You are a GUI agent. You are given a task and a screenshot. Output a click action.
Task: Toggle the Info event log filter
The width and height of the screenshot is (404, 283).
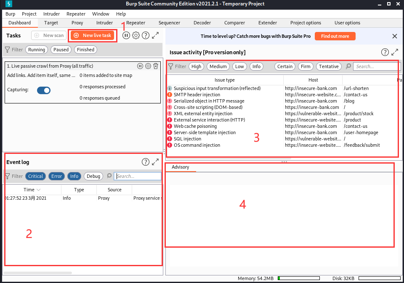[74, 176]
